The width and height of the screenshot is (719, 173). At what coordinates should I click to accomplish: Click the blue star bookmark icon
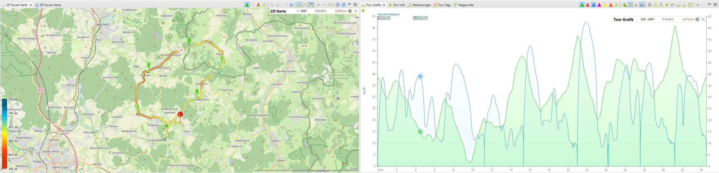[x=291, y=5]
